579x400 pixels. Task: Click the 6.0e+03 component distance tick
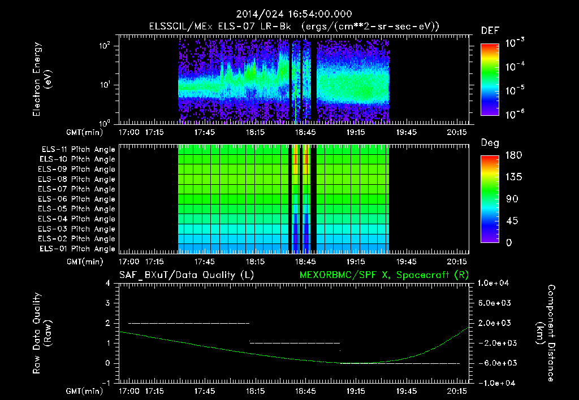(494, 303)
